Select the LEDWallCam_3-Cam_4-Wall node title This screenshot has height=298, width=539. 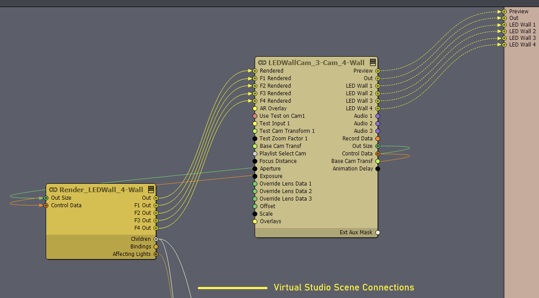[x=316, y=63]
